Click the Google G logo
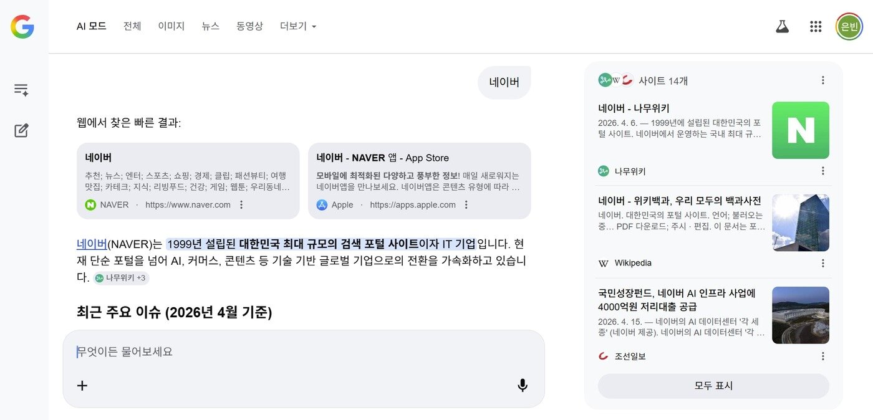 pyautogui.click(x=21, y=26)
